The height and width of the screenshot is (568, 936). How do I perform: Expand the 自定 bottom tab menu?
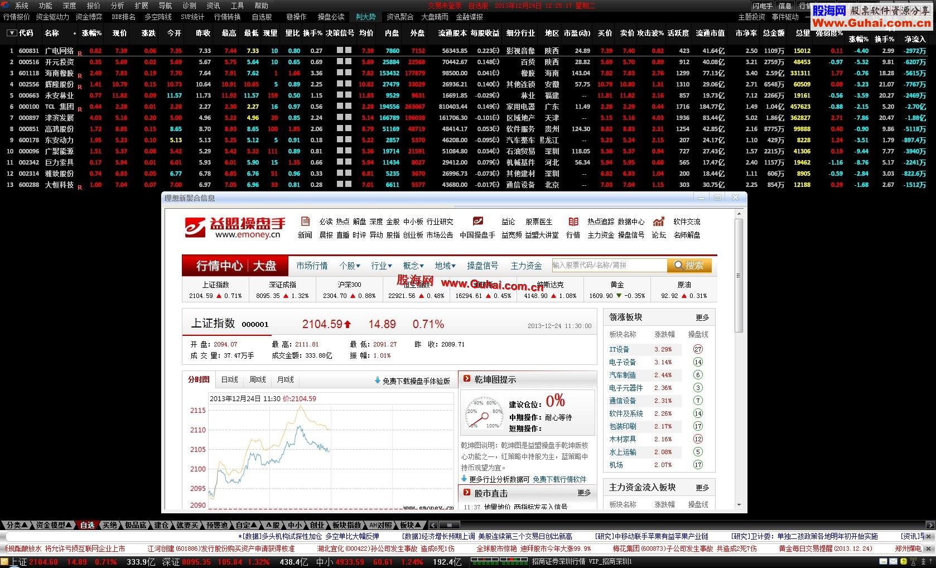click(x=246, y=525)
